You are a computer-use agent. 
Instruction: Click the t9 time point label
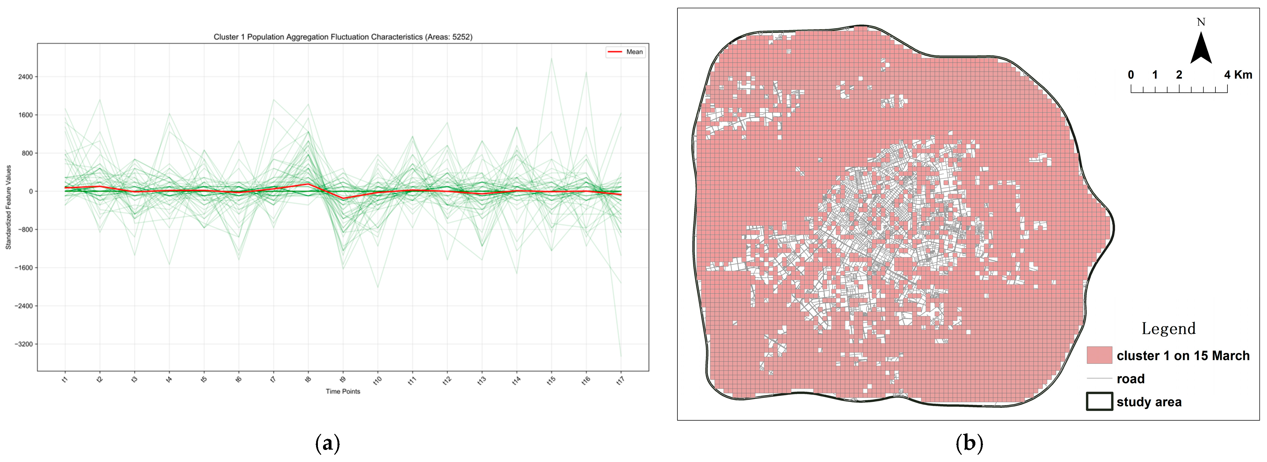tap(343, 379)
